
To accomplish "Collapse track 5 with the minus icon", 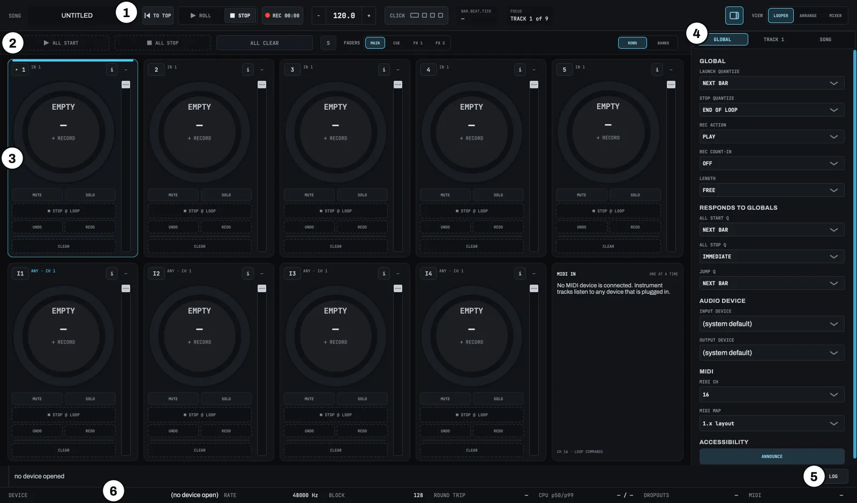I will pyautogui.click(x=671, y=70).
